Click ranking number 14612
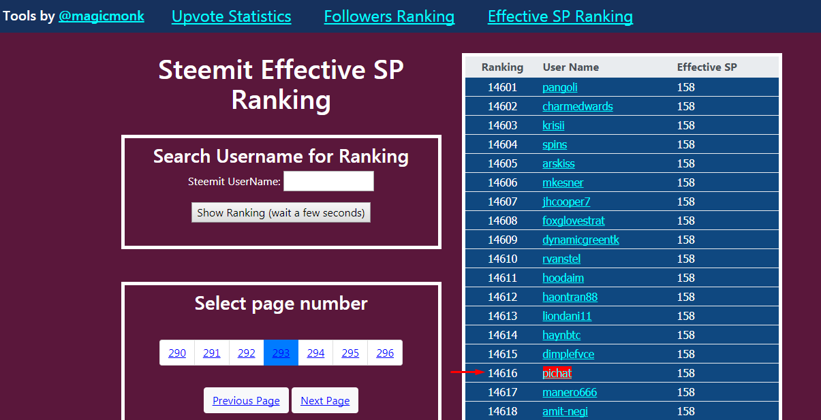Screen dimensions: 821x420 [502, 297]
